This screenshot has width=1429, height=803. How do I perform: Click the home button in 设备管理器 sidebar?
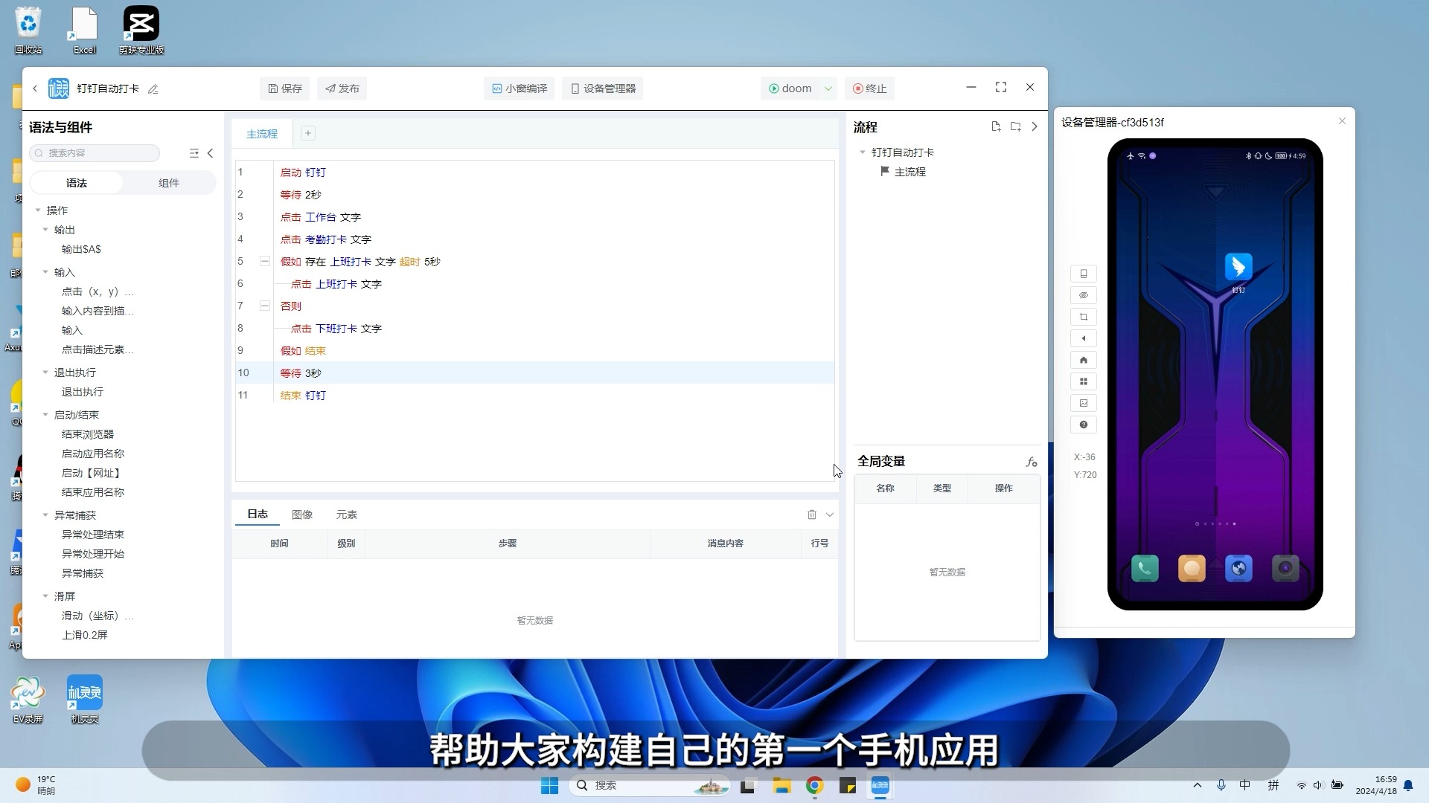point(1084,360)
